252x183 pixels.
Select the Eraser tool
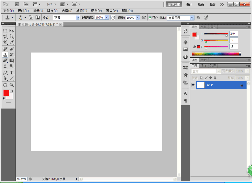coord(5,60)
